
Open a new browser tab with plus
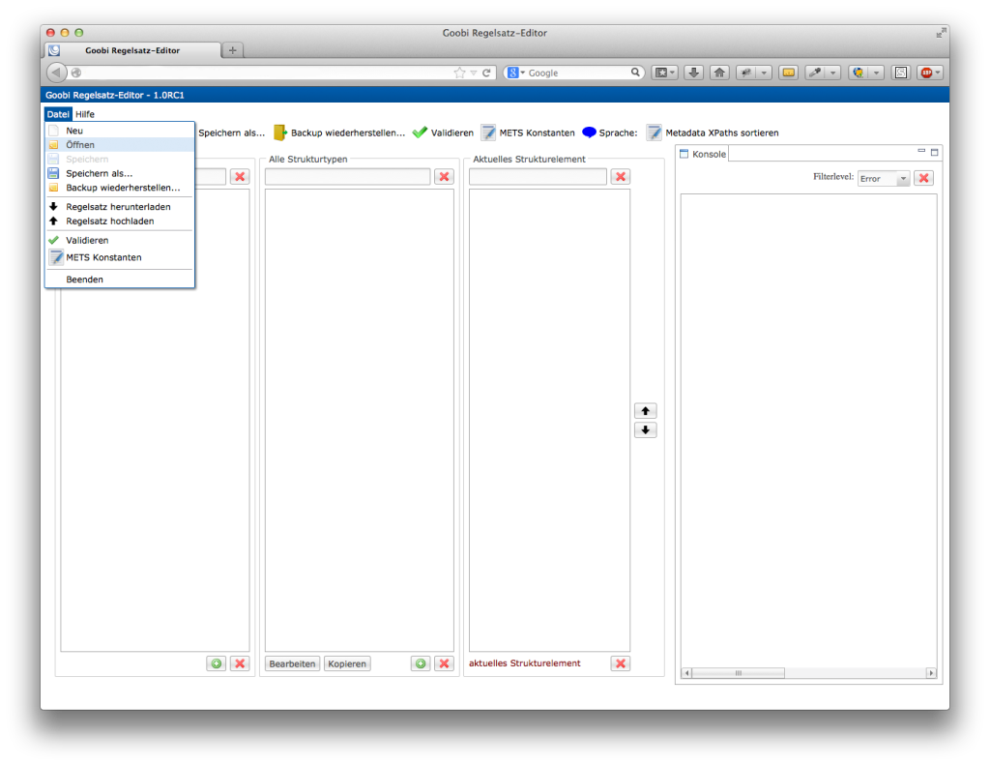click(232, 50)
